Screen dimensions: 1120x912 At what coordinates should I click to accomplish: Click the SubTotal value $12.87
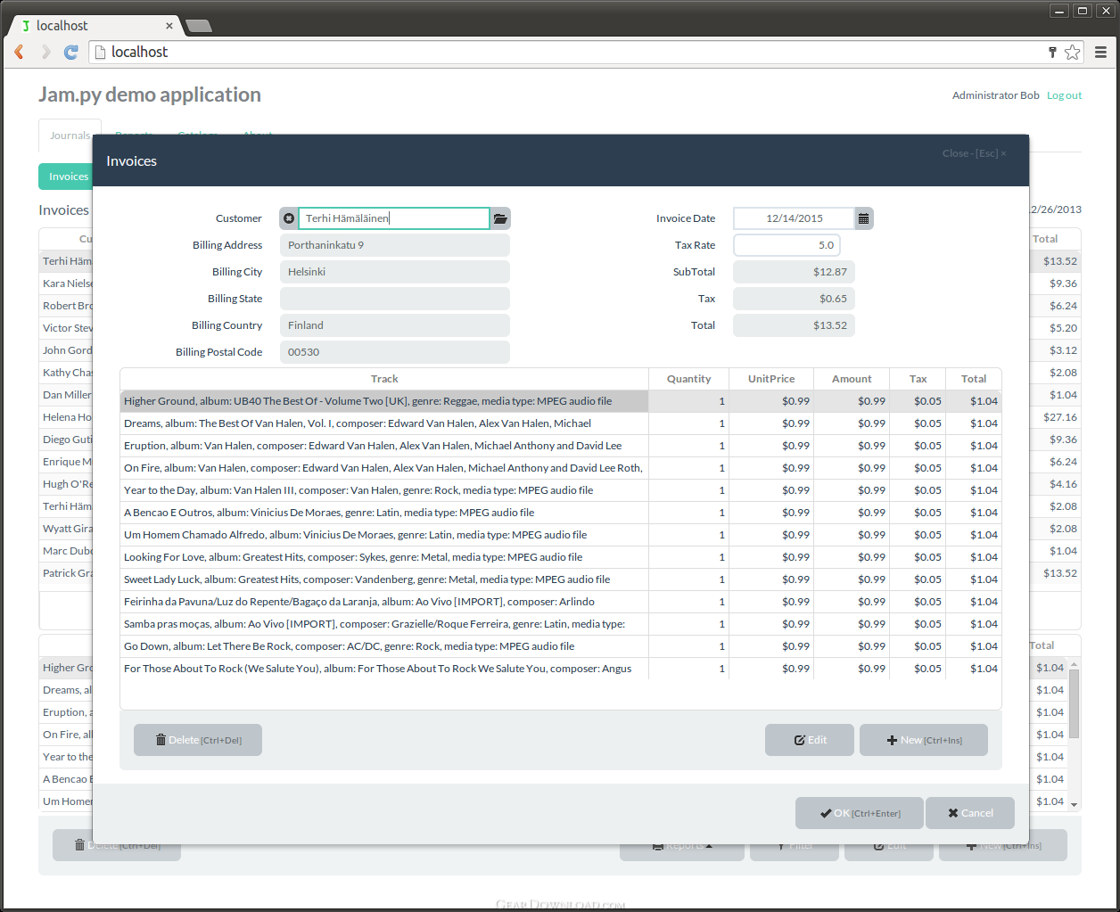[x=794, y=272]
